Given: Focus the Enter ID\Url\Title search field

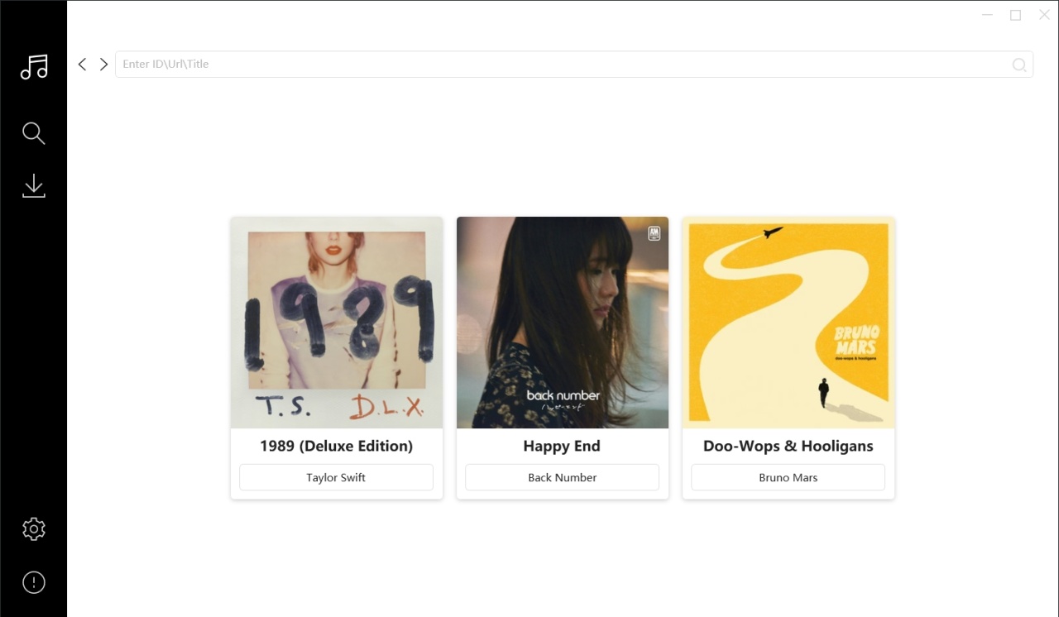Looking at the screenshot, I should tap(563, 65).
